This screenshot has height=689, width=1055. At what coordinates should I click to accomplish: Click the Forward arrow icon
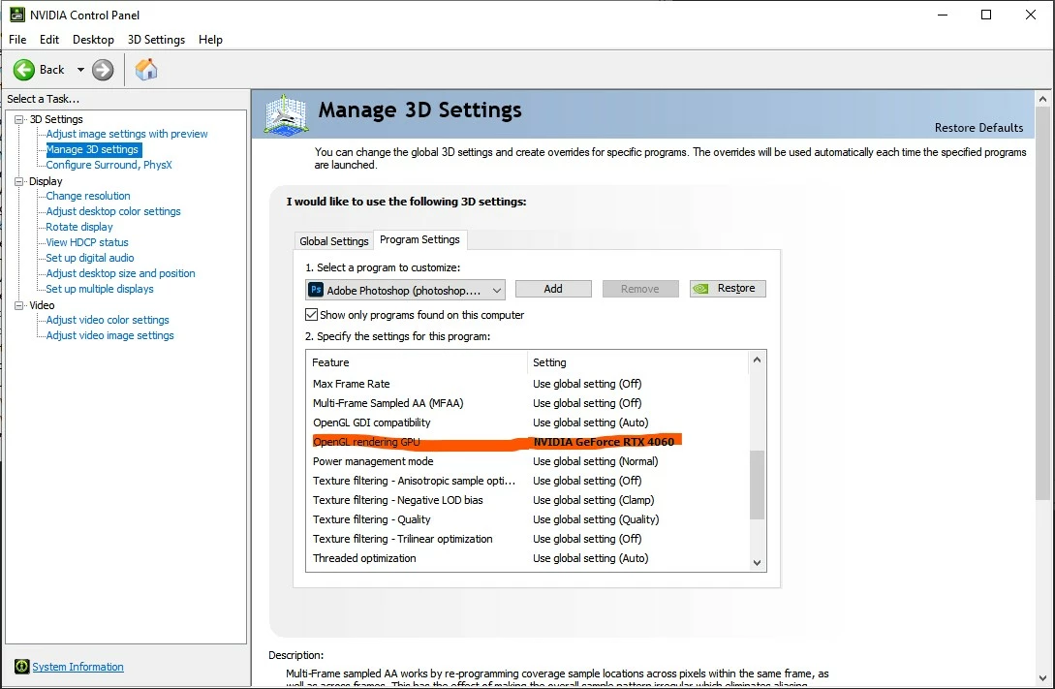103,70
